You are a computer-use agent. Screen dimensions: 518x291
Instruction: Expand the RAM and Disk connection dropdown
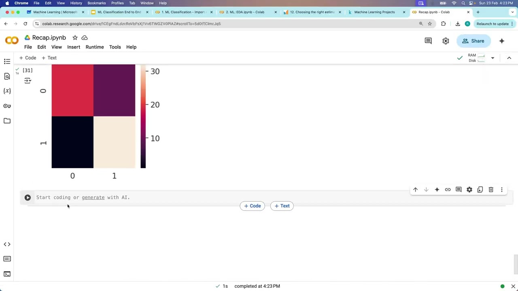[x=493, y=58]
